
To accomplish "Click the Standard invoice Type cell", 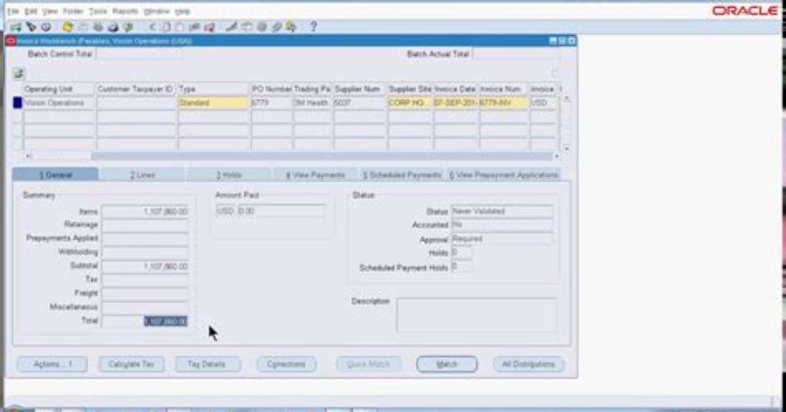I will tap(213, 102).
